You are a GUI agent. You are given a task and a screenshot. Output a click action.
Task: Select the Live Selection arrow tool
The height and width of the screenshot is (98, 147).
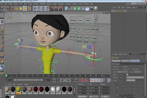pyautogui.click(x=12, y=8)
